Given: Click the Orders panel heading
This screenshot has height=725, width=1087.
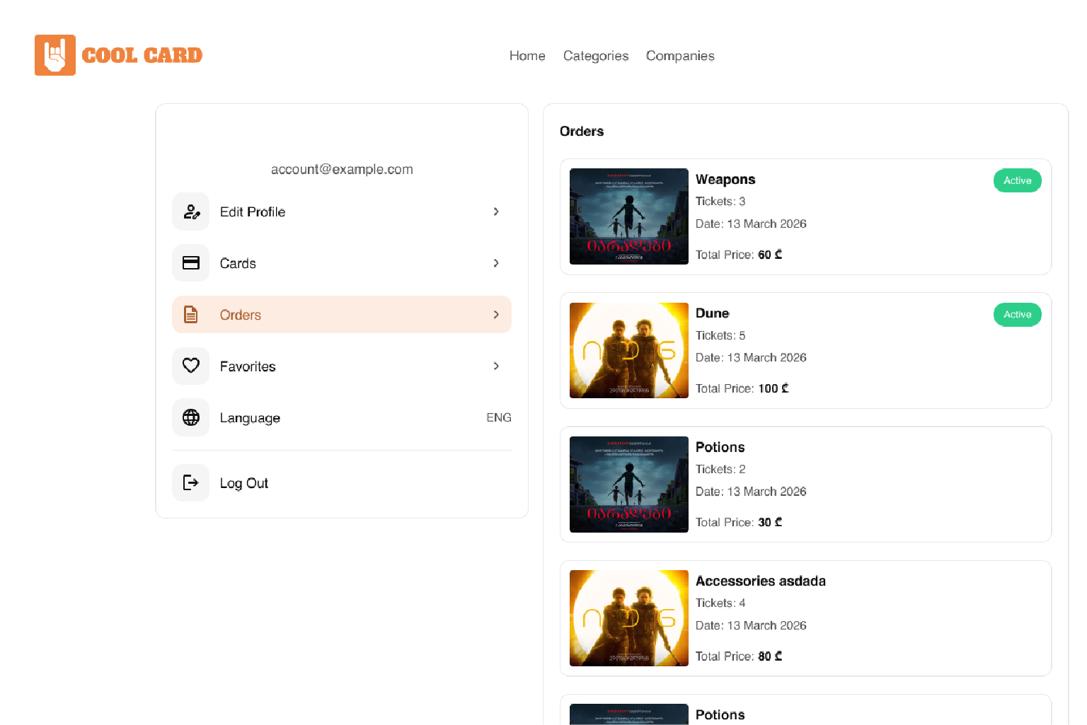Looking at the screenshot, I should [582, 132].
